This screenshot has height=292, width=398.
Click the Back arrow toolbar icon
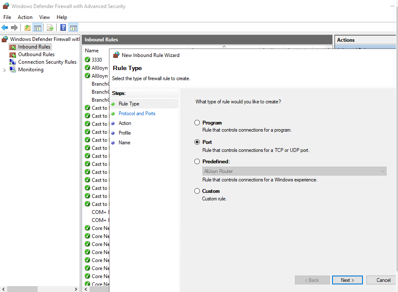5,27
